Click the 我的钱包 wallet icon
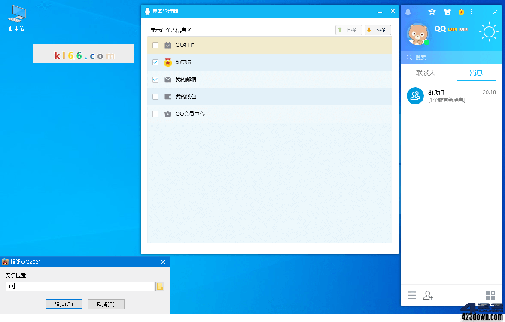Image resolution: width=505 pixels, height=322 pixels. click(x=168, y=97)
